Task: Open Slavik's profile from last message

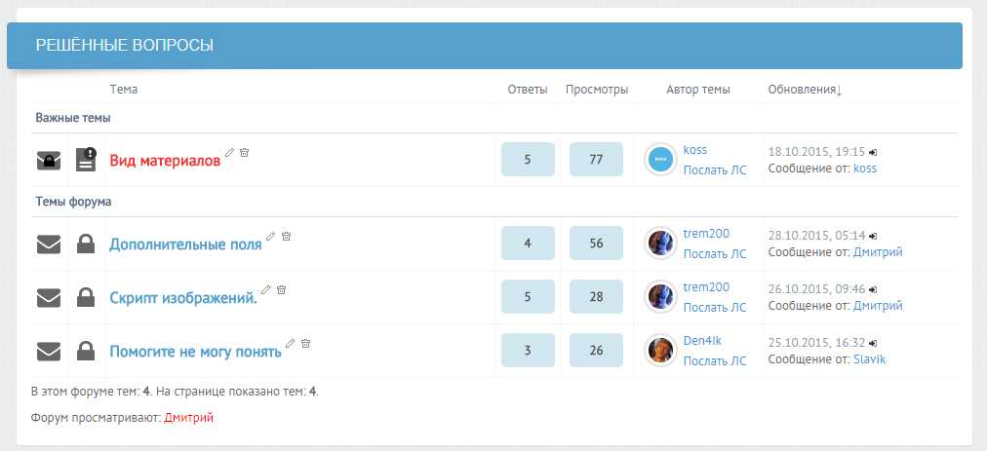Action: (869, 359)
